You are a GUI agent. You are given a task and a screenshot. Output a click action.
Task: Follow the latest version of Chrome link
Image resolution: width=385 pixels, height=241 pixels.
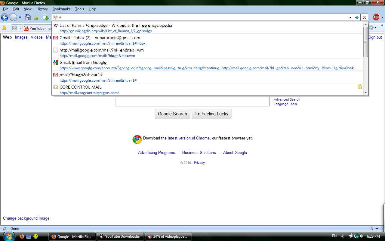[x=189, y=138]
